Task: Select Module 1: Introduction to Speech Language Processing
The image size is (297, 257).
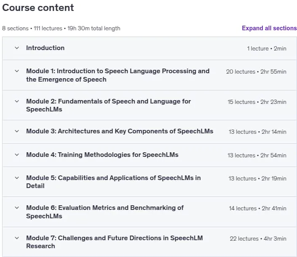Action: (x=118, y=75)
